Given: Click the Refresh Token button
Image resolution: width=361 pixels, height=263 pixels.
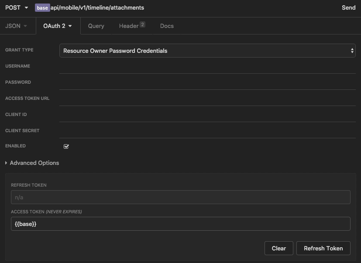Looking at the screenshot, I should point(323,248).
